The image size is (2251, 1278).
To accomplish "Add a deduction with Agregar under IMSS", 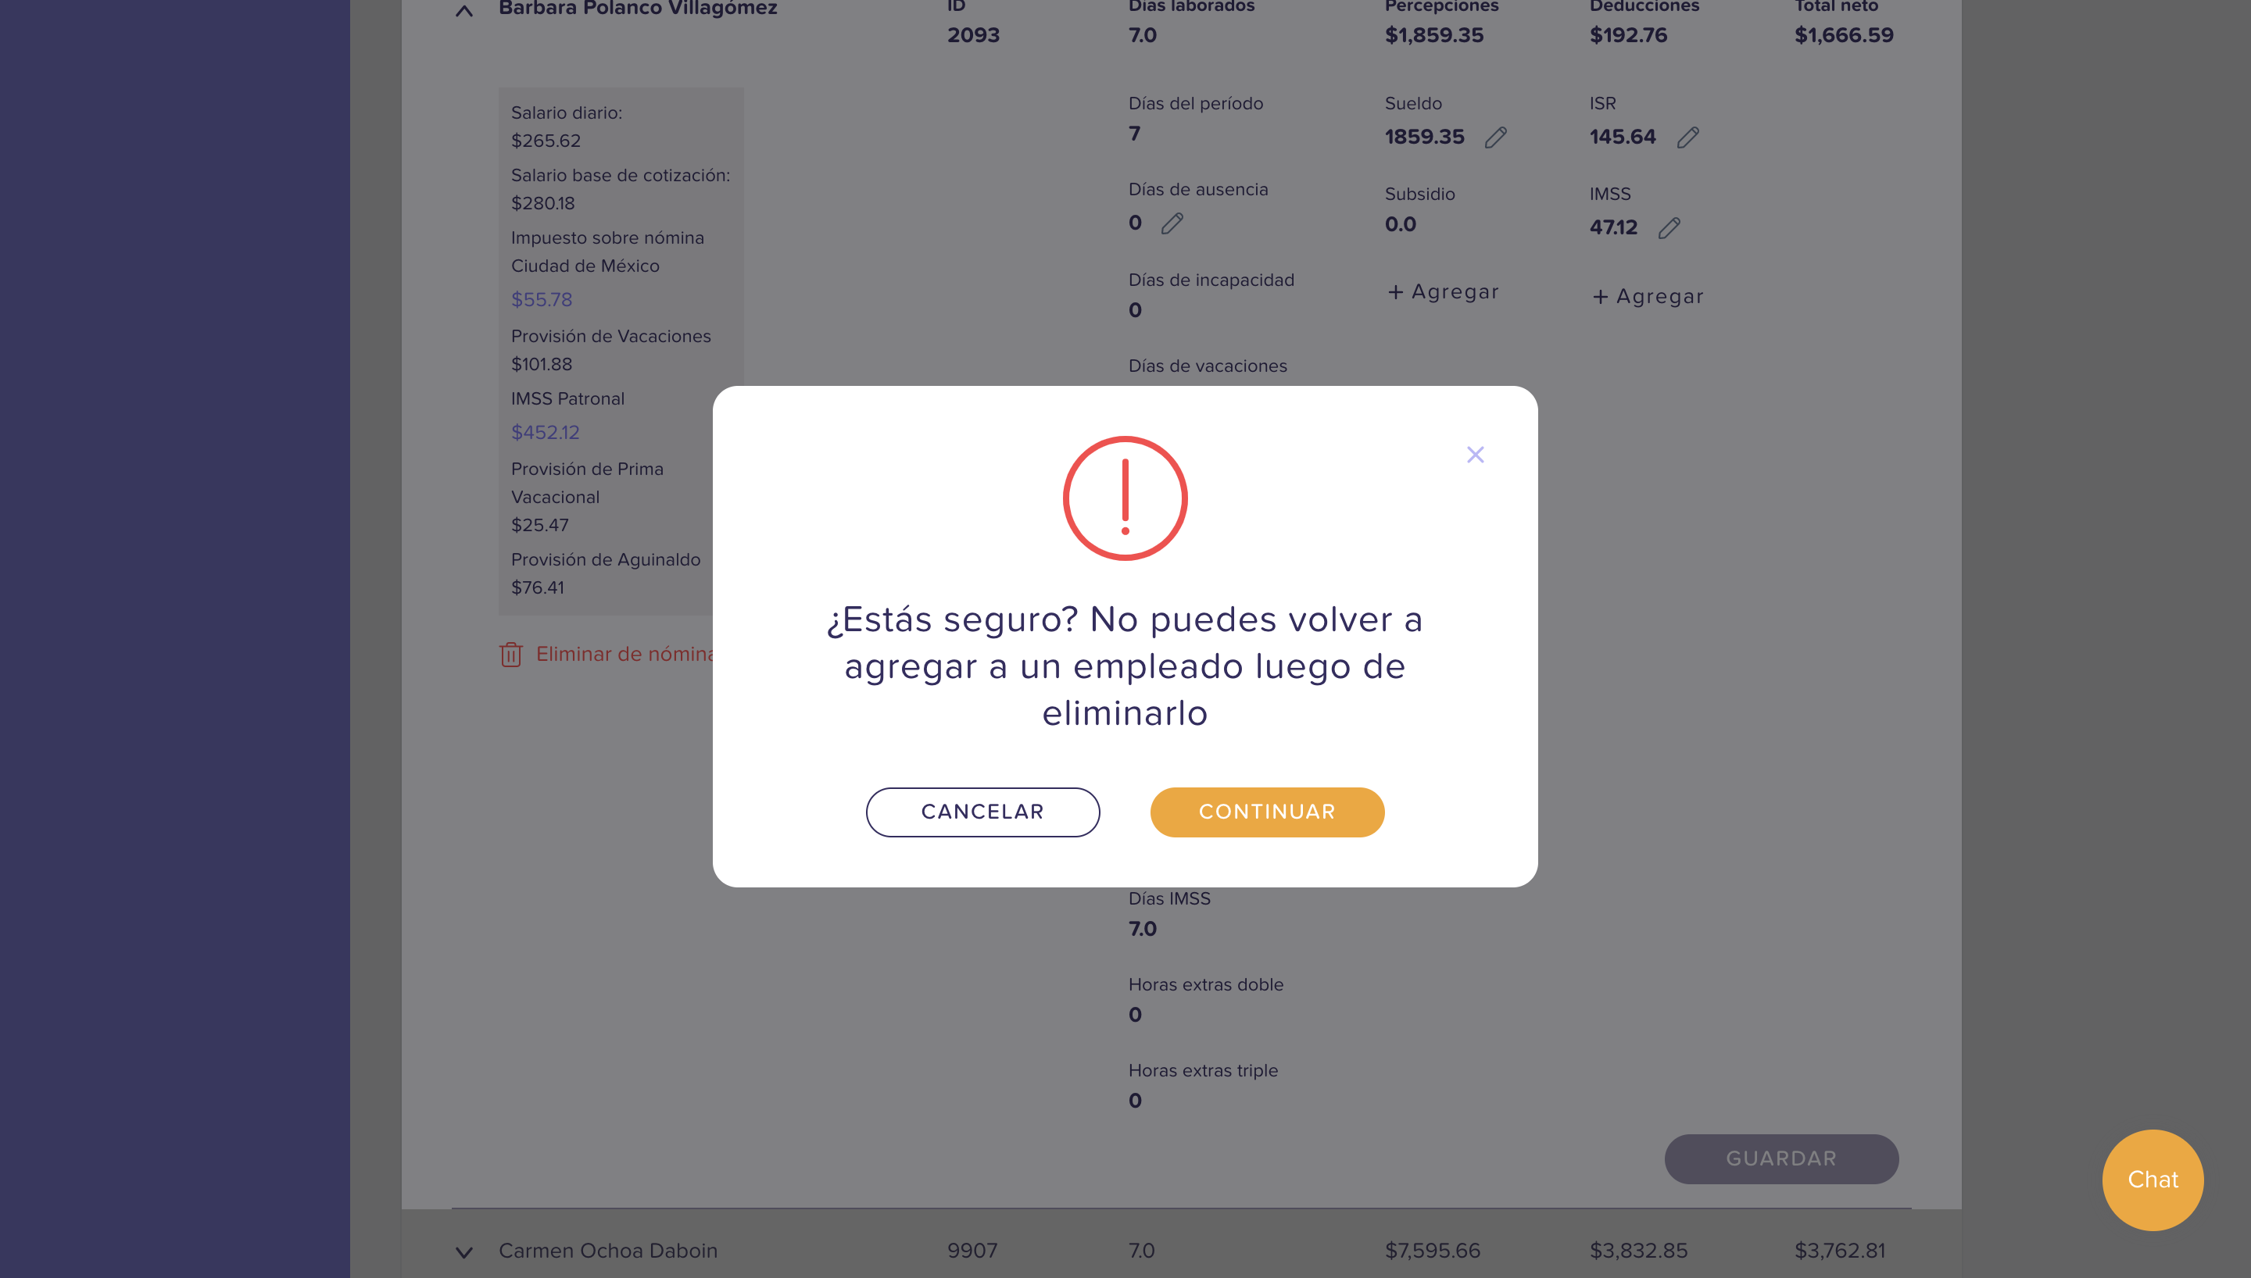I will point(1648,297).
